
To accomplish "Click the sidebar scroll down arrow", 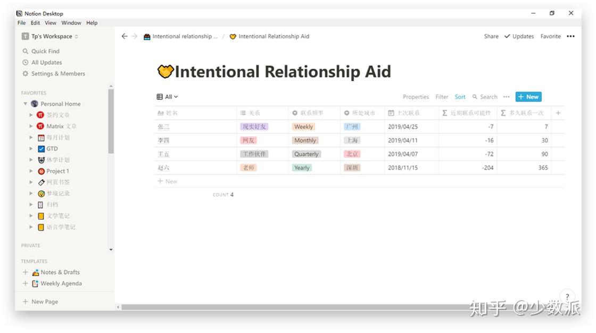I will [111, 250].
